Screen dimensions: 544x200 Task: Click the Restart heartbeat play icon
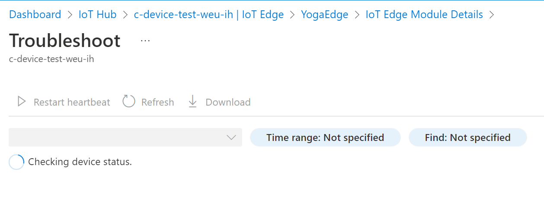(22, 102)
